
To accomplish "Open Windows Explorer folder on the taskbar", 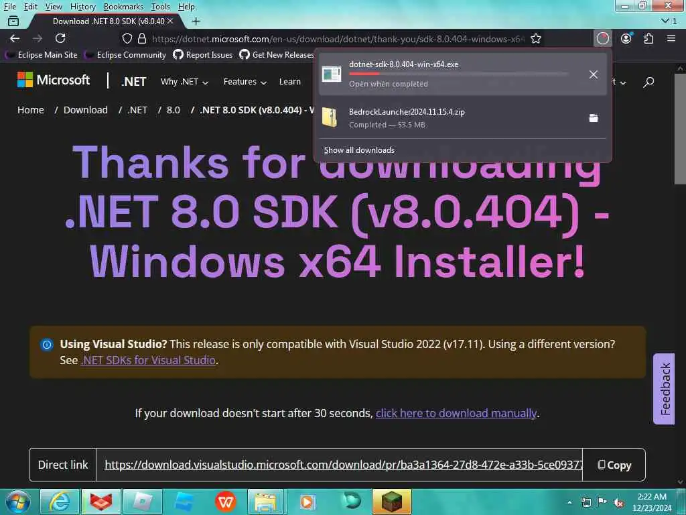I will click(x=265, y=502).
